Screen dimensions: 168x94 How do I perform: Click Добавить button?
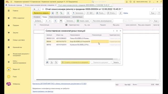click(x=38, y=21)
